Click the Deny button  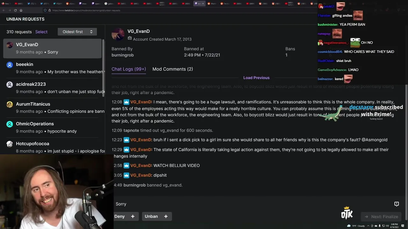point(120,216)
